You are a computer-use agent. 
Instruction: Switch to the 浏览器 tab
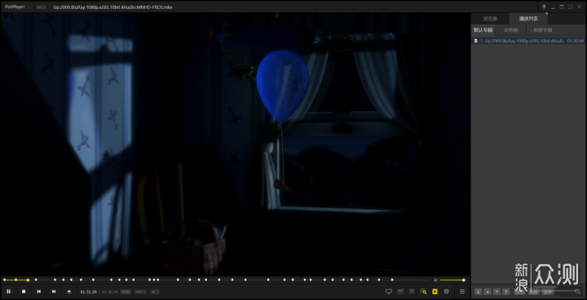pyautogui.click(x=490, y=19)
